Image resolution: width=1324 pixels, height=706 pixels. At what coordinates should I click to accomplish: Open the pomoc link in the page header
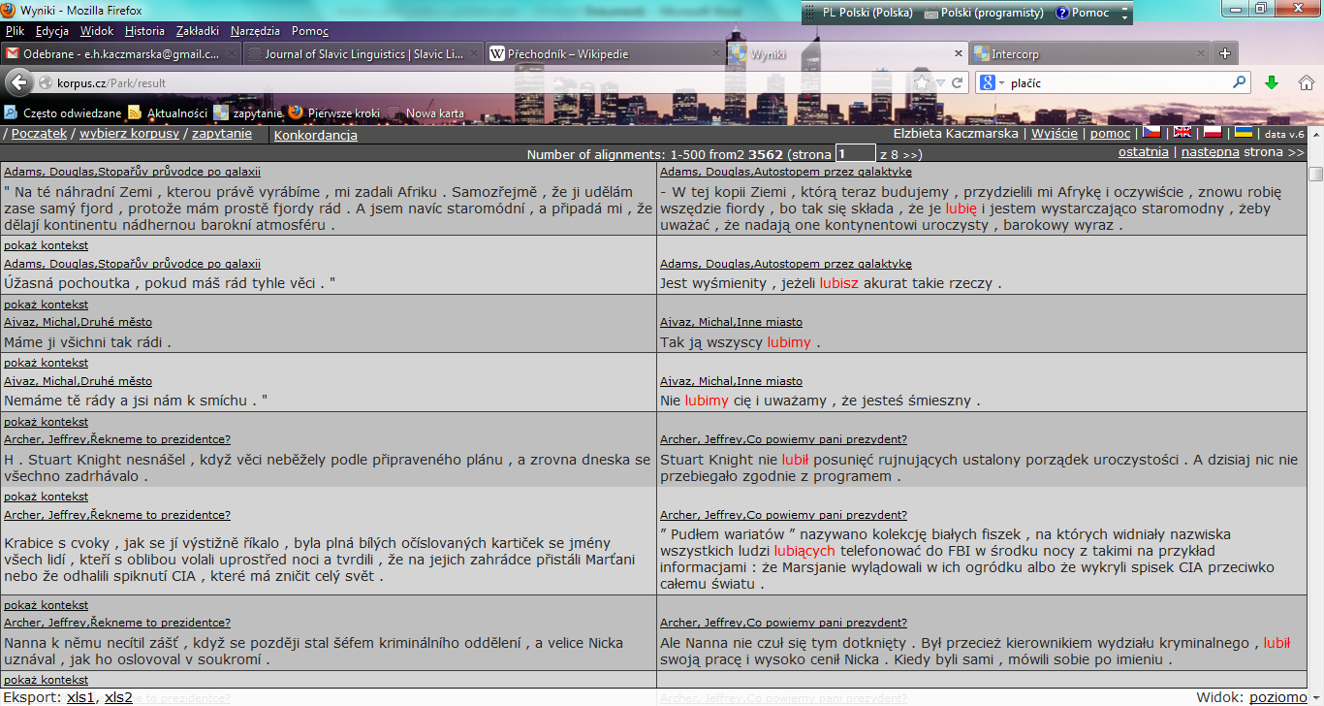(x=1110, y=134)
